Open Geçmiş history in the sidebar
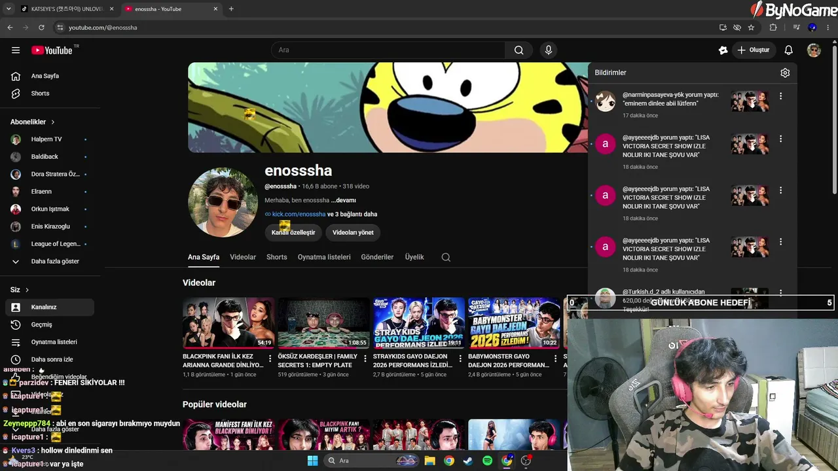Image resolution: width=838 pixels, height=471 pixels. [x=50, y=324]
